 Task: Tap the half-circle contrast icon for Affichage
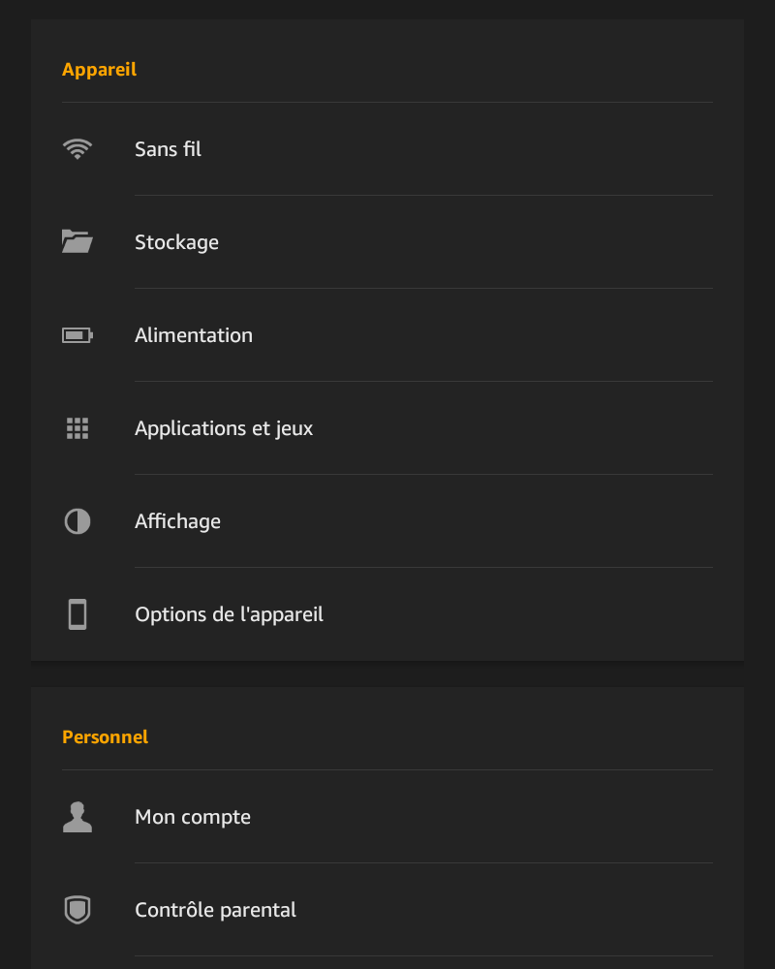pos(77,521)
